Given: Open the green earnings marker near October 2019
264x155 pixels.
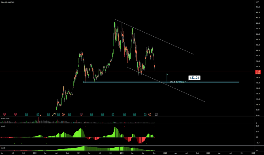Looking at the screenshot, I should (x=26, y=114).
